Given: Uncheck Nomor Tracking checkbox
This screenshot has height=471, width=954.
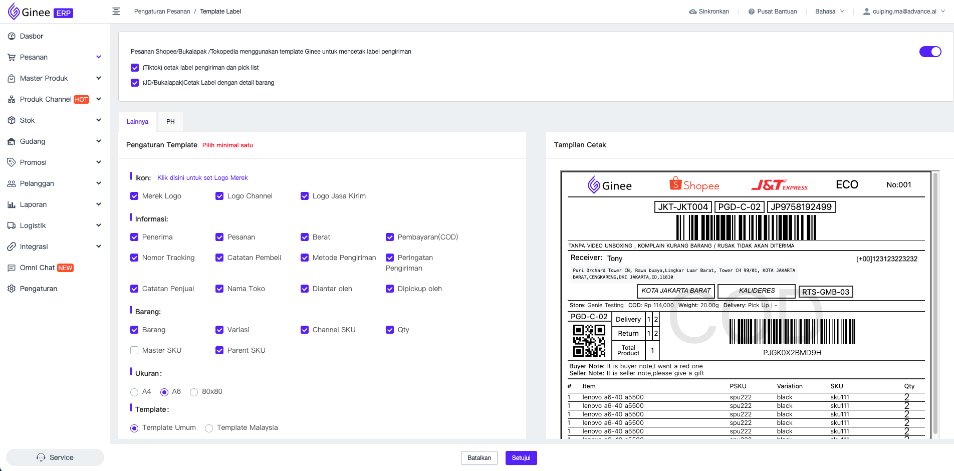Looking at the screenshot, I should 134,258.
